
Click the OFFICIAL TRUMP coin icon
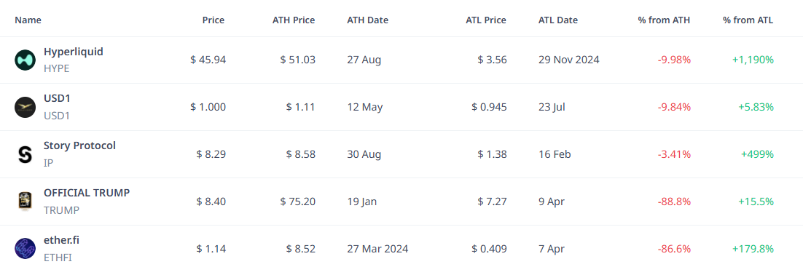[x=25, y=202]
